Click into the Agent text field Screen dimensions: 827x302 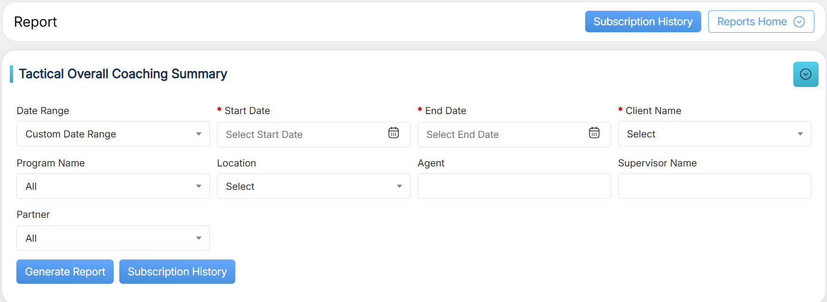[514, 187]
